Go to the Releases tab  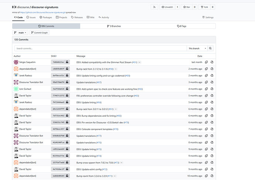(x=77, y=17)
